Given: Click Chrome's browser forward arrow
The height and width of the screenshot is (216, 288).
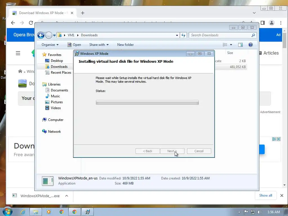Looking at the screenshot, I should [22, 23].
